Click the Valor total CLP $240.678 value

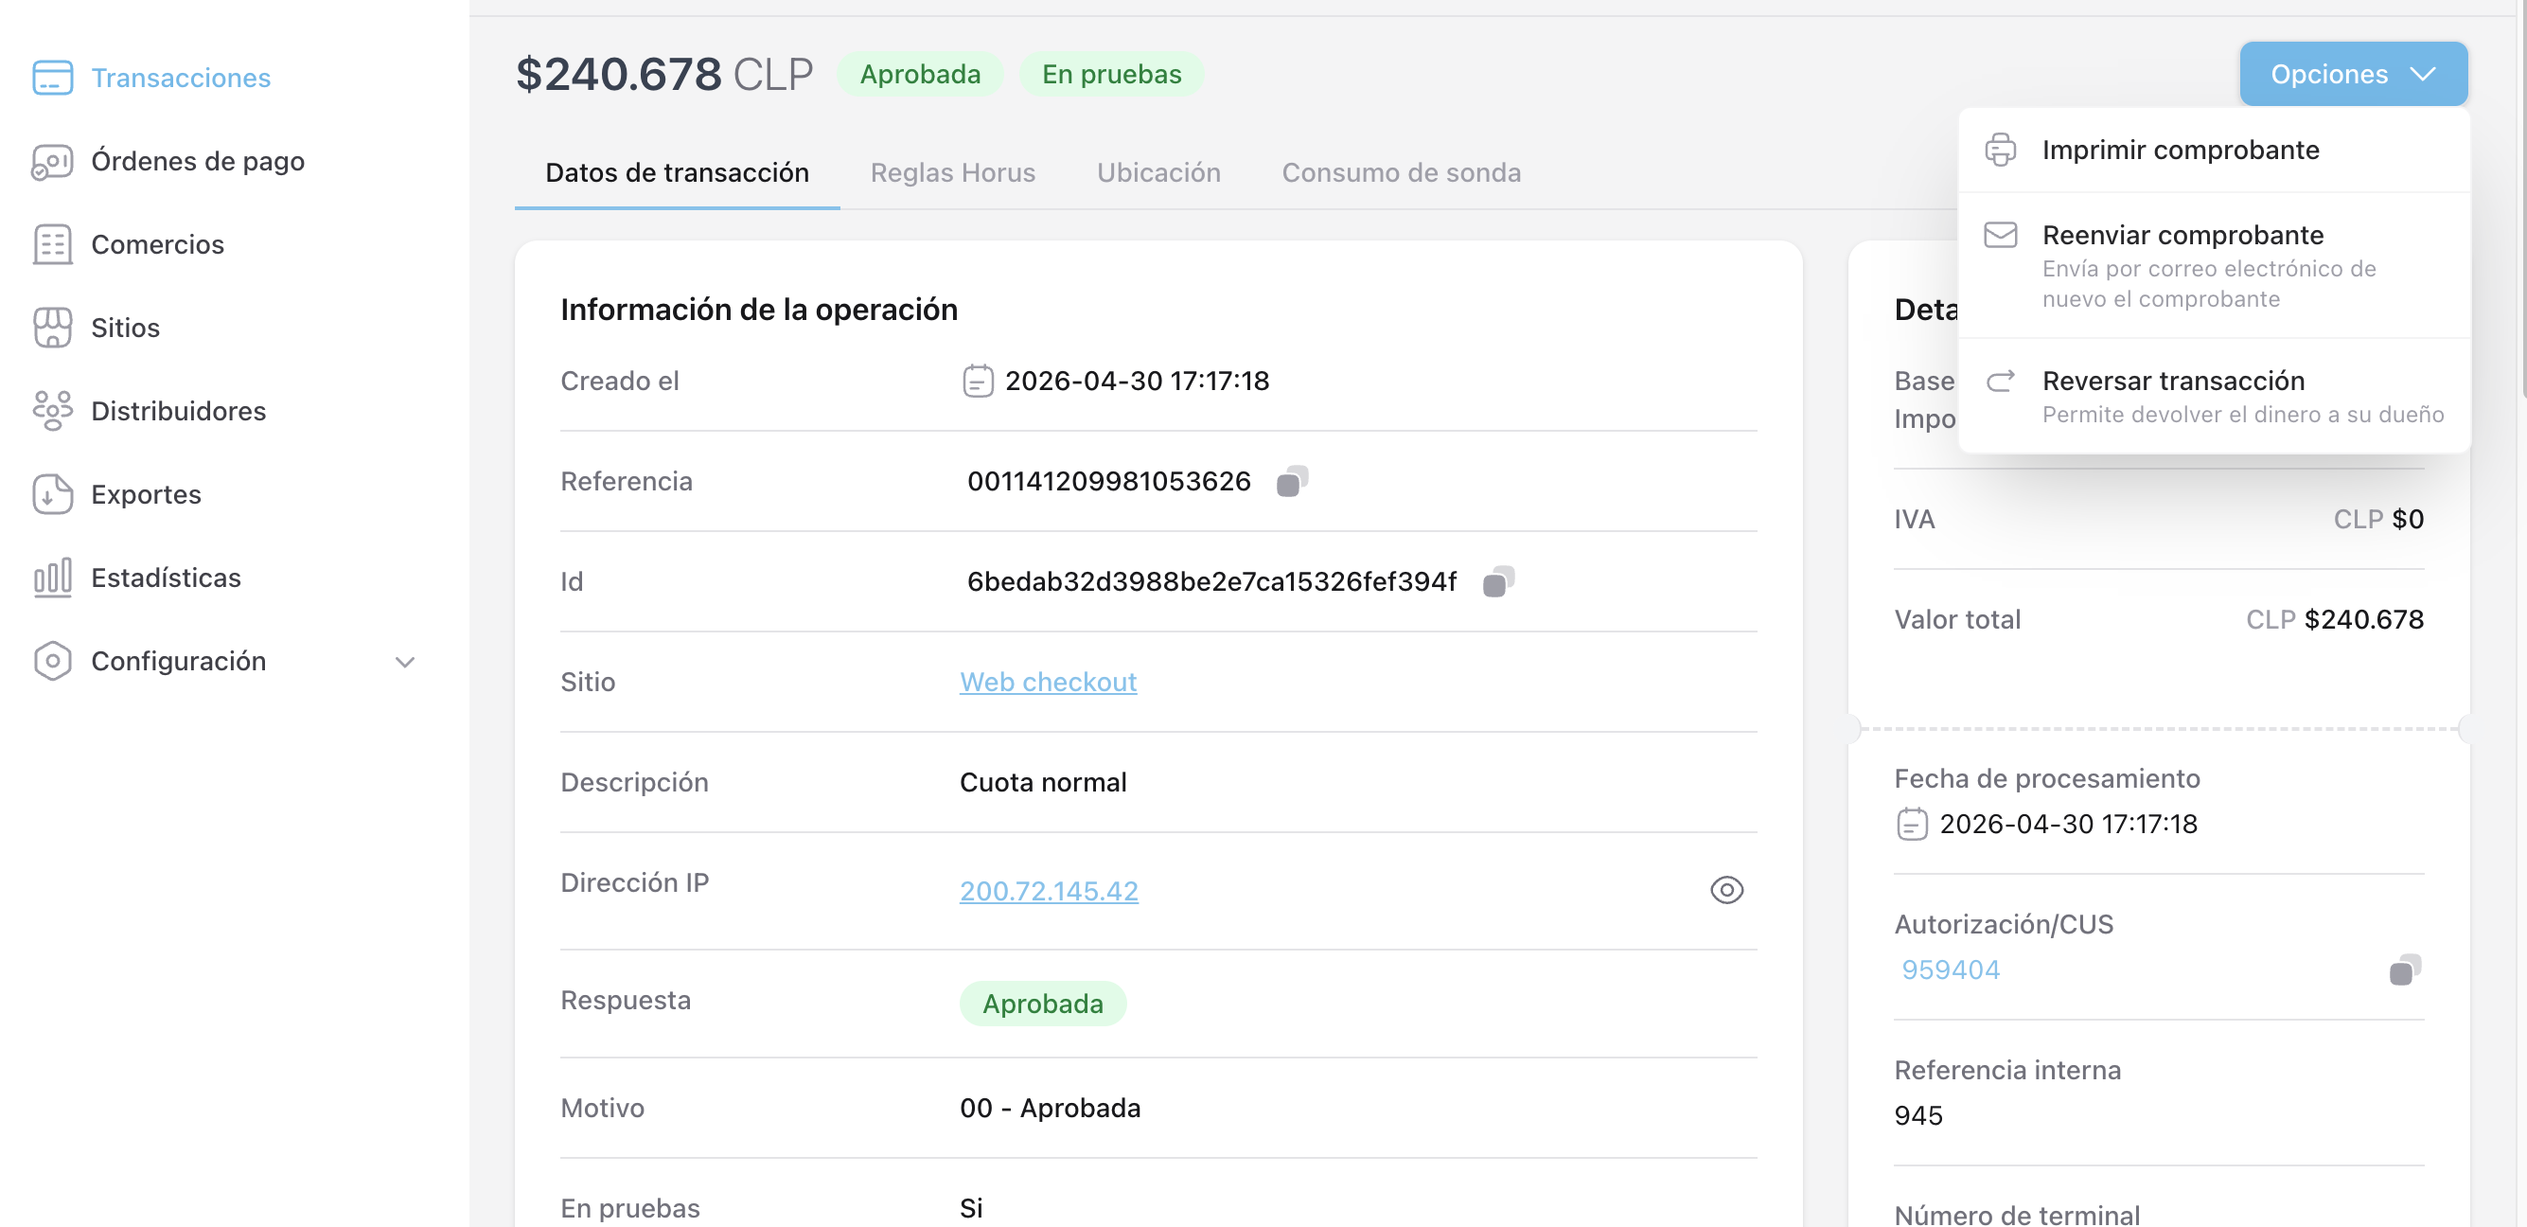[x=2335, y=619]
